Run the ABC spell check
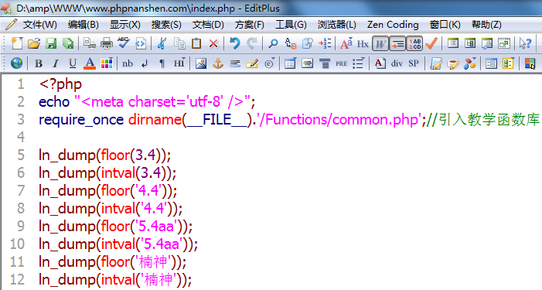The image size is (542, 290). [124, 43]
